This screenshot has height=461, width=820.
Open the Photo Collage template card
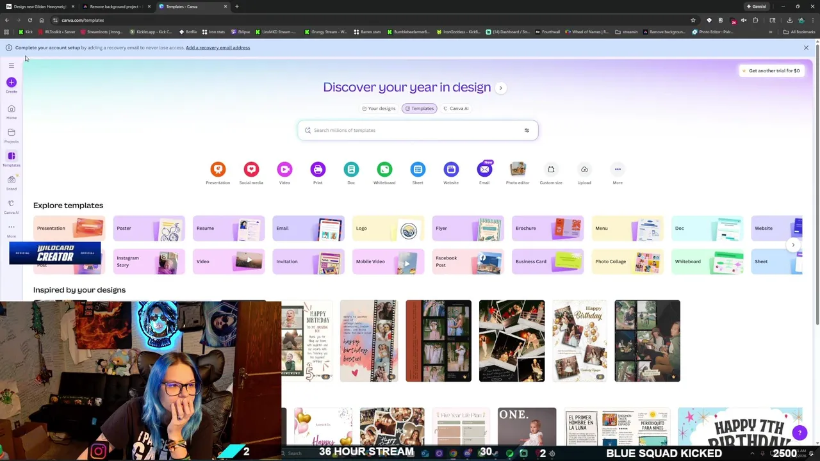[x=627, y=261]
